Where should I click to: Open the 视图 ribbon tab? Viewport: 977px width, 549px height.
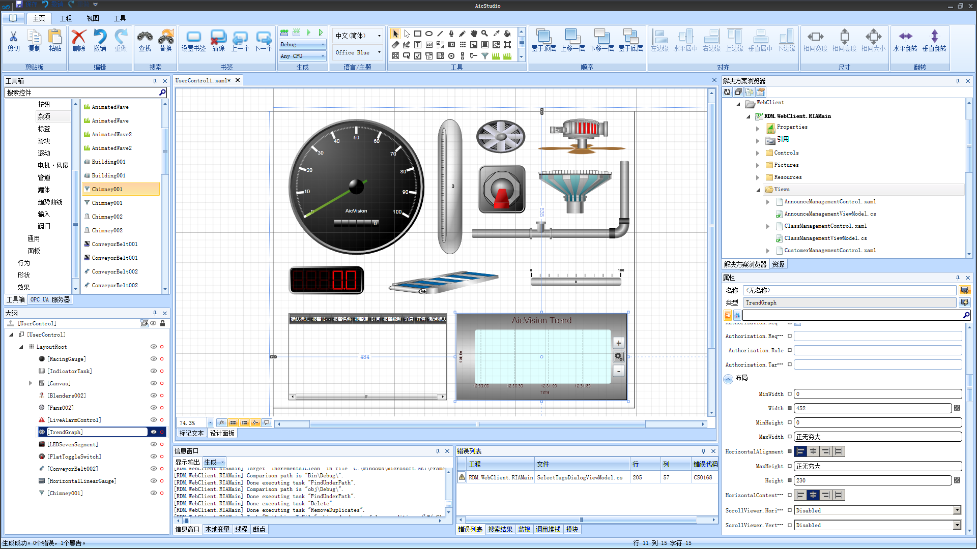(x=93, y=18)
